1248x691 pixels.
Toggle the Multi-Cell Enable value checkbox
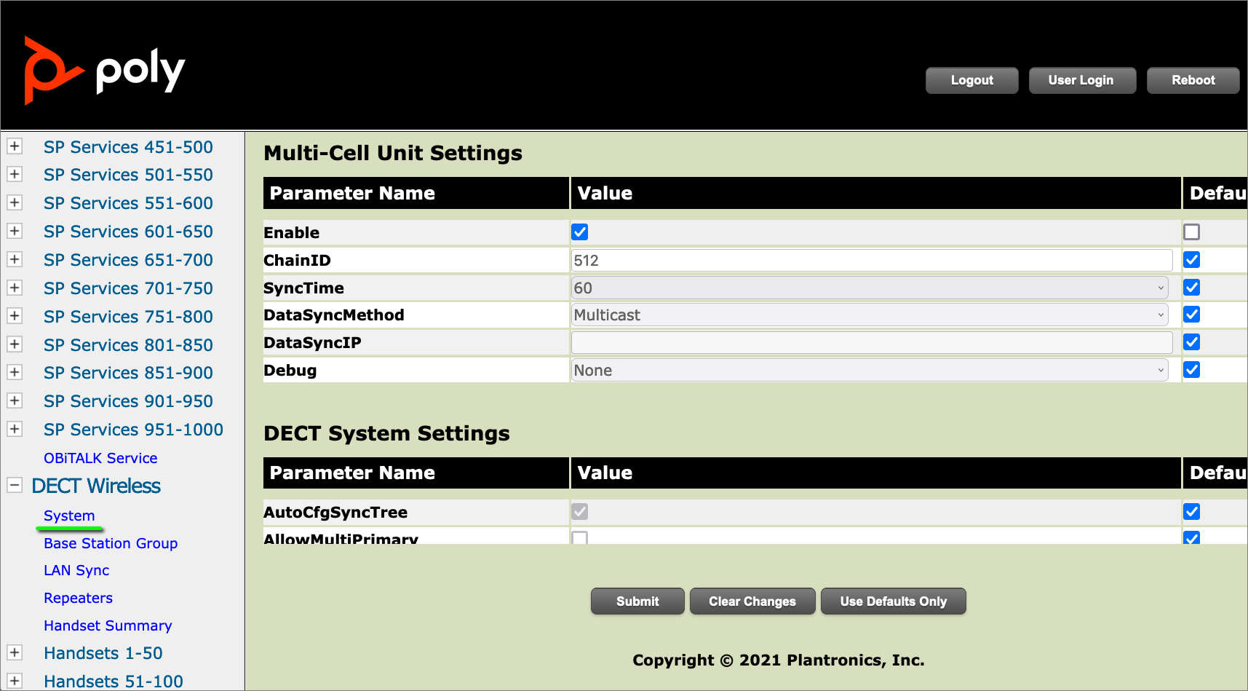pyautogui.click(x=580, y=232)
